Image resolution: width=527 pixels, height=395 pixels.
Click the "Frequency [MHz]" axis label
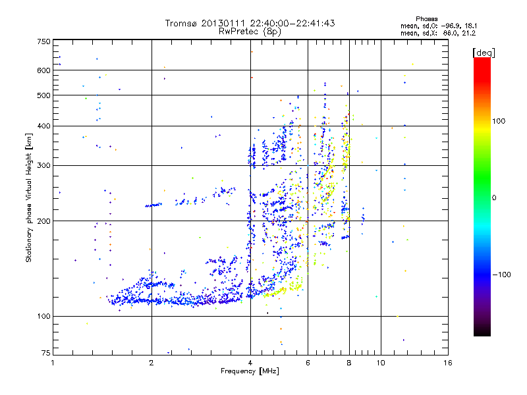tap(250, 371)
